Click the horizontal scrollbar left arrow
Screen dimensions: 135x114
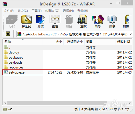pos(5,103)
